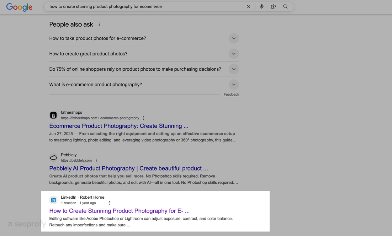This screenshot has width=392, height=236.
Task: Click the '1 reaction · 1 year ago' text
Action: click(78, 203)
